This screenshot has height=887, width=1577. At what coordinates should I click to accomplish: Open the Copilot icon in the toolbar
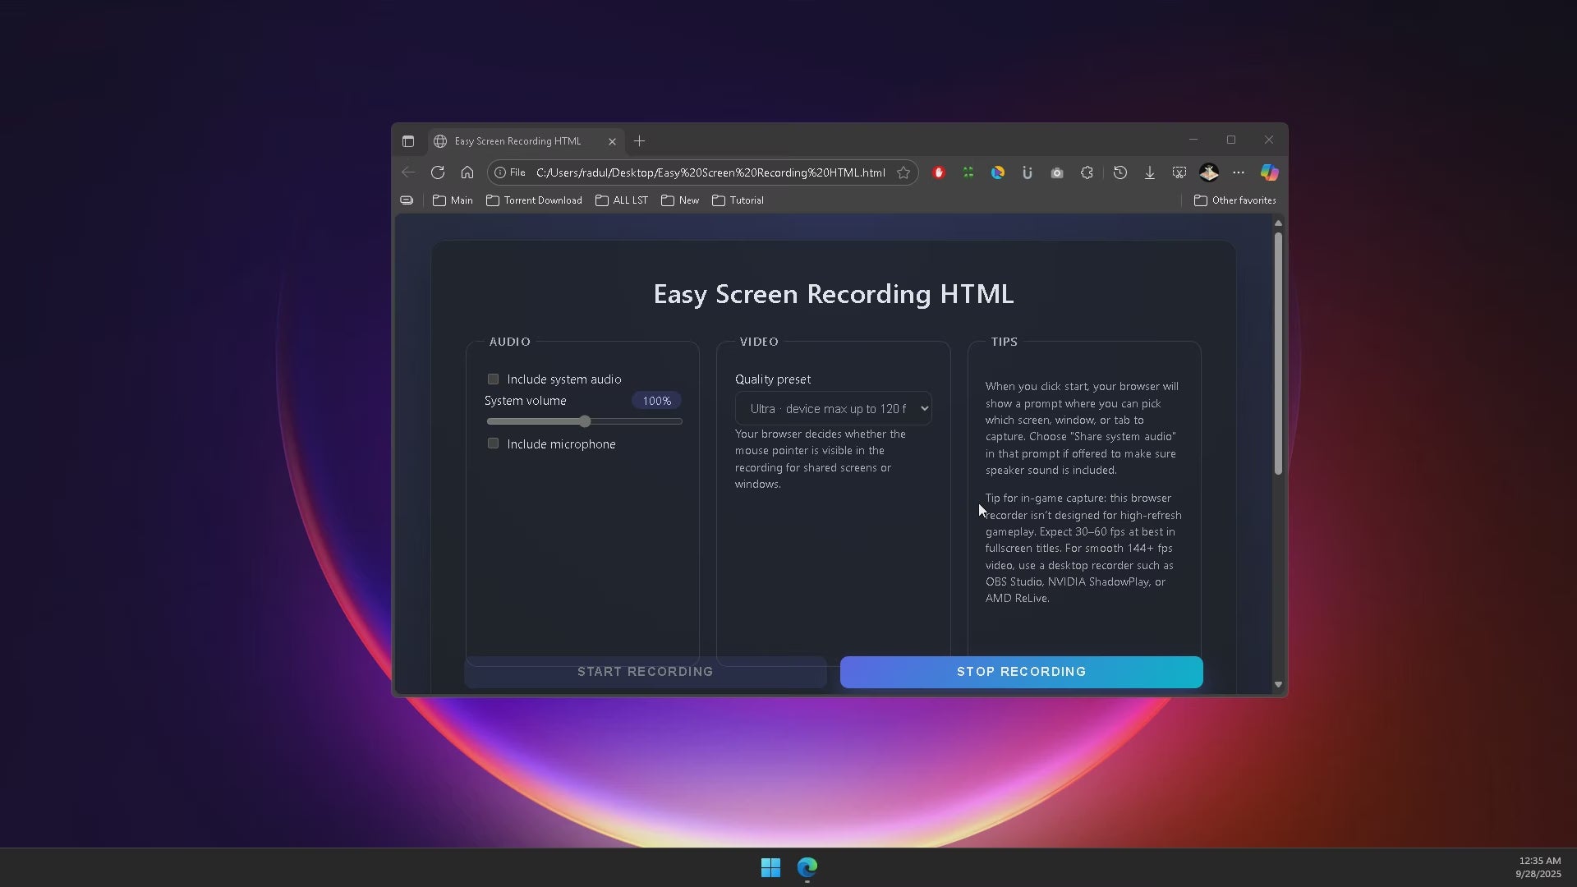tap(1269, 172)
